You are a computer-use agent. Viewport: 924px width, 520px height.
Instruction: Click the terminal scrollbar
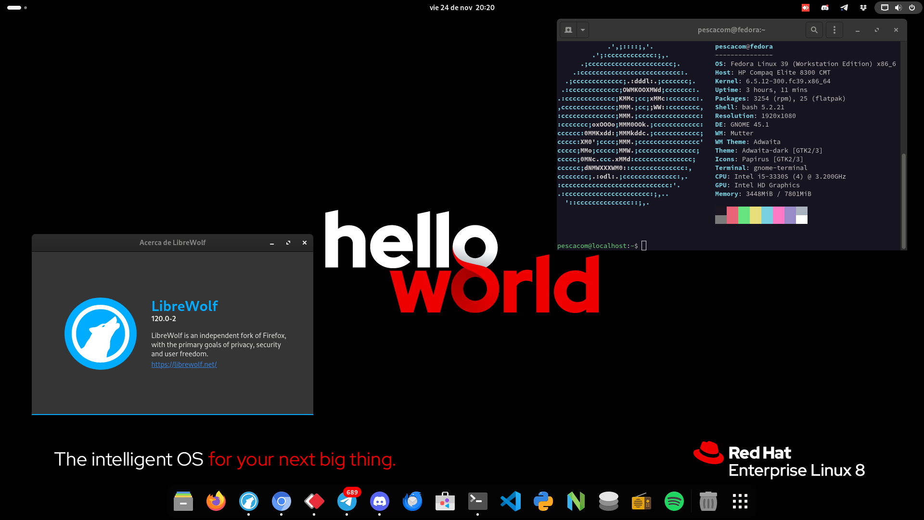pyautogui.click(x=903, y=201)
